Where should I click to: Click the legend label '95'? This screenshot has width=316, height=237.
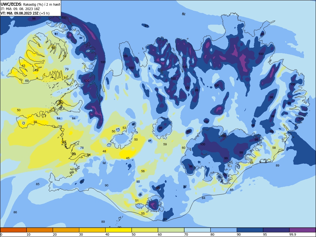[265, 234]
